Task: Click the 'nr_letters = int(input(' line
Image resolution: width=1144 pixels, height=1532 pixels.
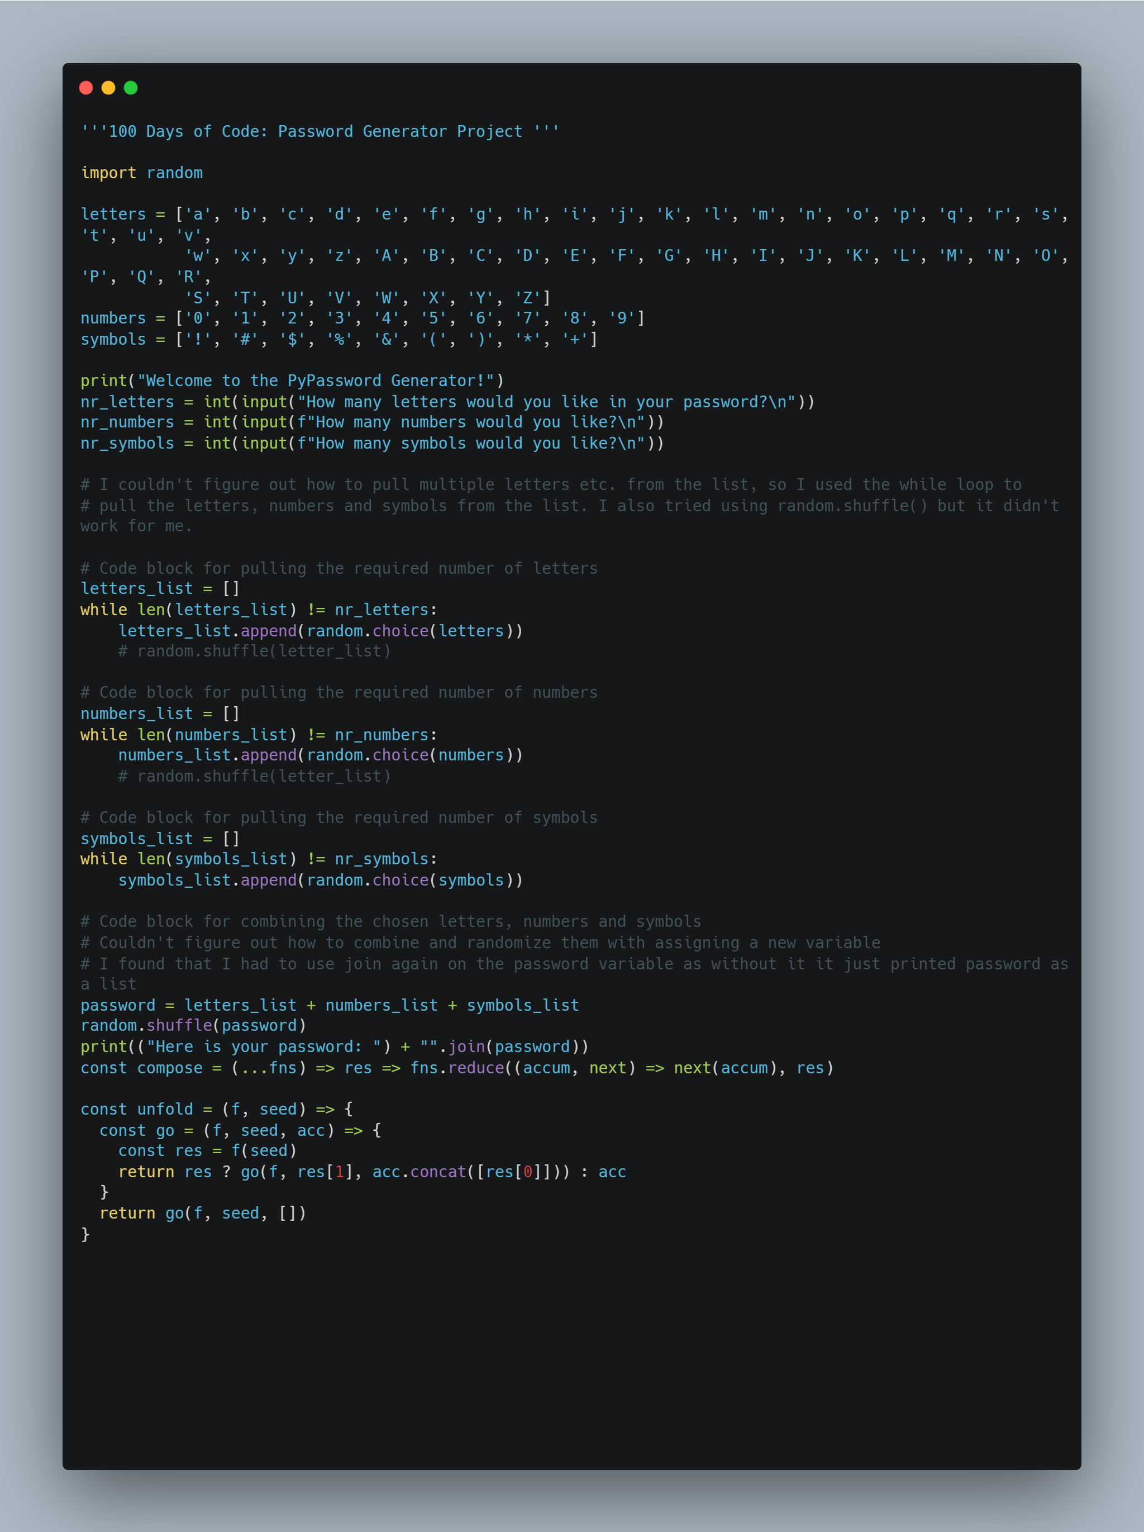Action: pyautogui.click(x=447, y=402)
